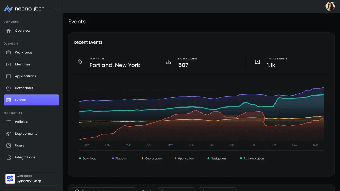Toggle the Download series in chart legend
Screen dimensions: 340x191
pyautogui.click(x=88, y=158)
